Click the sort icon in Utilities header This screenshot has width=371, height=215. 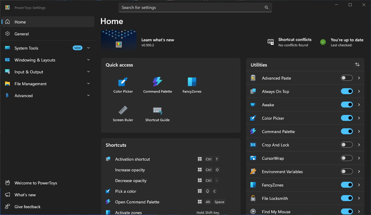(x=357, y=65)
